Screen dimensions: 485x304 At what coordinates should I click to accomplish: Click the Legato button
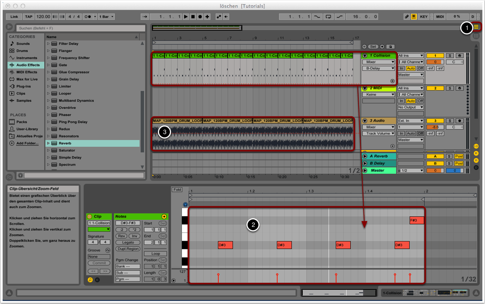[x=128, y=243]
